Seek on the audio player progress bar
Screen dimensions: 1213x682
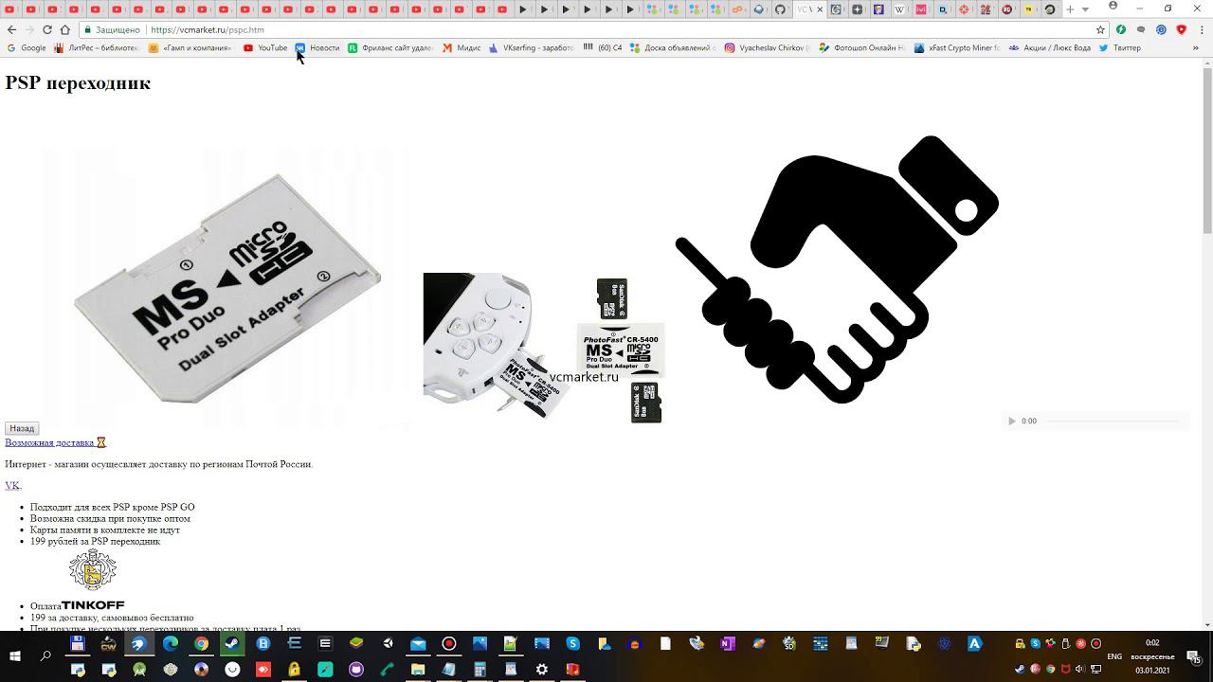pos(1113,421)
